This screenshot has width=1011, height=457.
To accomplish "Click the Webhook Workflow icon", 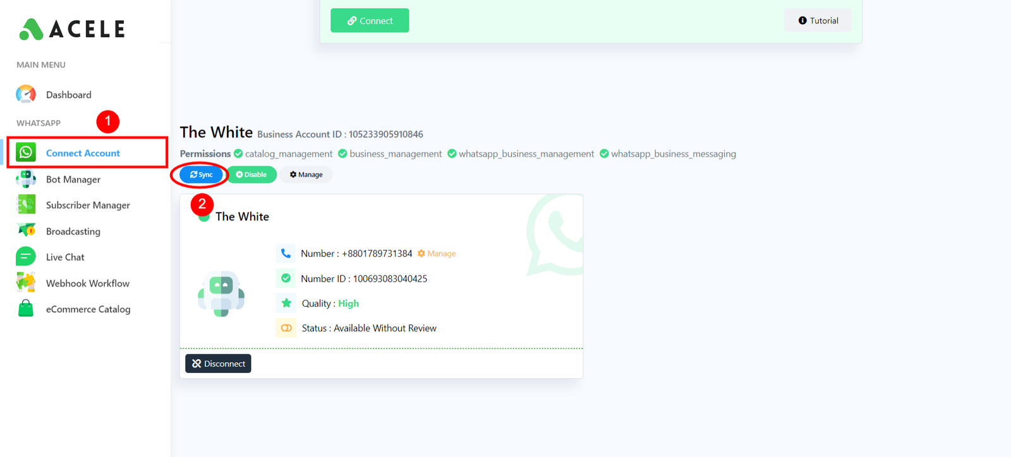I will tap(26, 283).
